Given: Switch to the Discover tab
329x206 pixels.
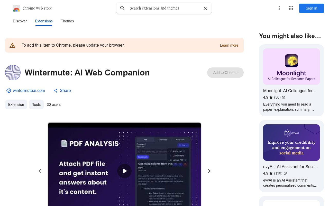Looking at the screenshot, I should (x=20, y=21).
